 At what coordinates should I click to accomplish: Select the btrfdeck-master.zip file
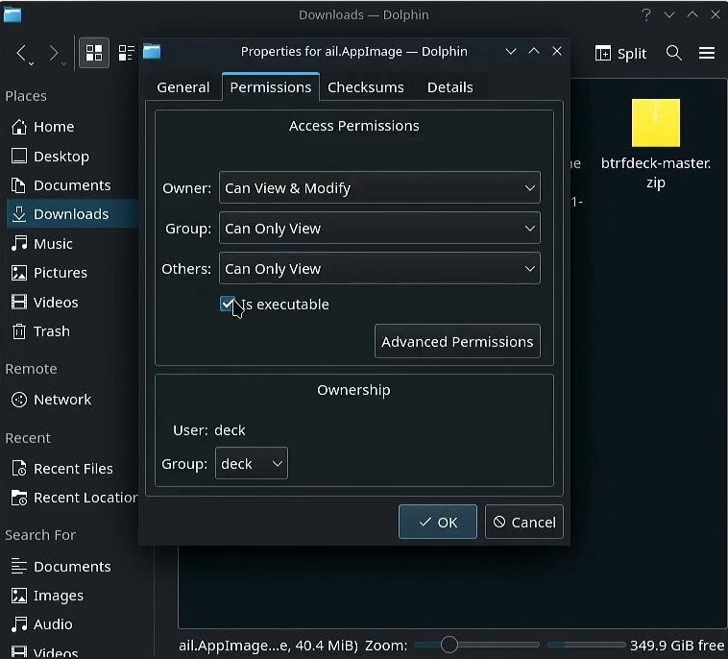tap(656, 144)
